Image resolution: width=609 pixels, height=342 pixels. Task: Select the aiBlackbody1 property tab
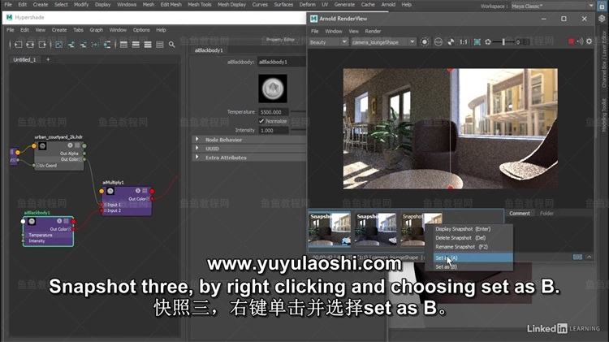(209, 50)
